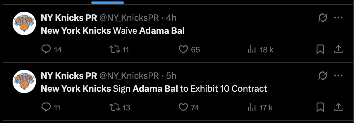This screenshot has height=123, width=354.
Task: View analytics for the Waive Adama Bal tweet
Action: (x=252, y=49)
